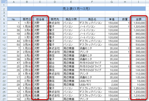Select the amount cell 280,000
149x101 pixels.
(139, 55)
